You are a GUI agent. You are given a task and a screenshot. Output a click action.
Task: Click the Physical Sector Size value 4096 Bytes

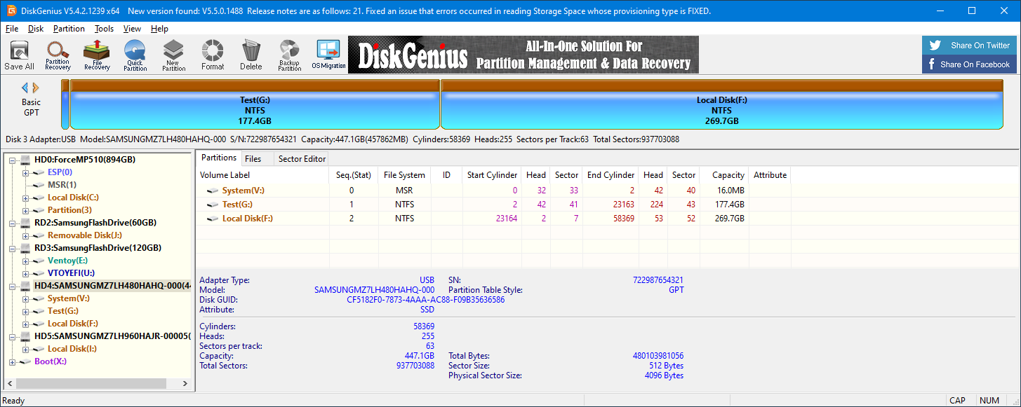(x=664, y=375)
